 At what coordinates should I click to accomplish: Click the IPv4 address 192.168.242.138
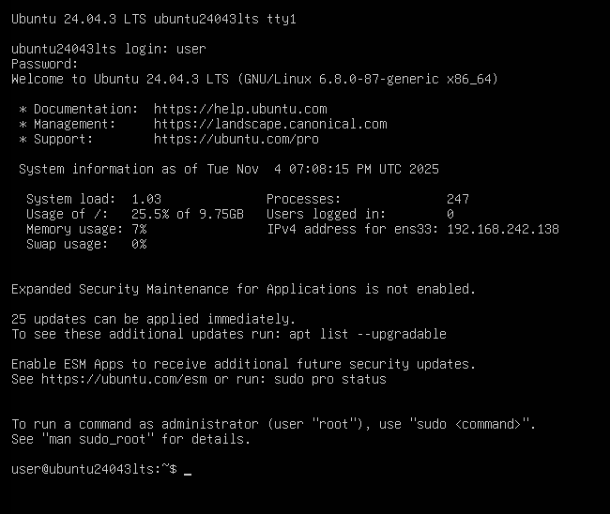coord(503,229)
